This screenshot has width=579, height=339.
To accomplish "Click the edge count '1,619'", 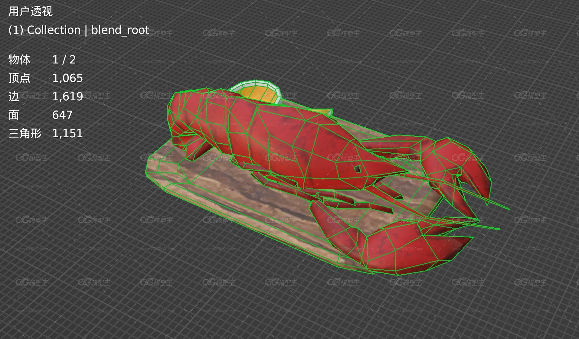I will 67,97.
